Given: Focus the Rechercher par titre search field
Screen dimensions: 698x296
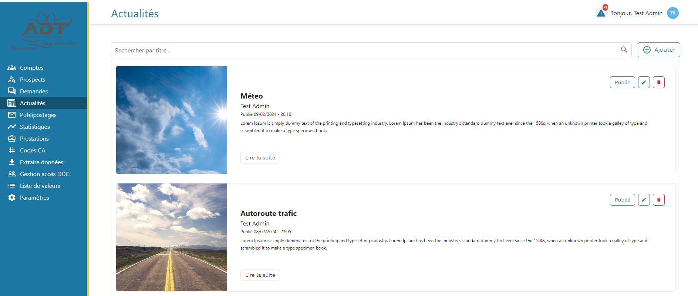Looking at the screenshot, I should pyautogui.click(x=371, y=50).
